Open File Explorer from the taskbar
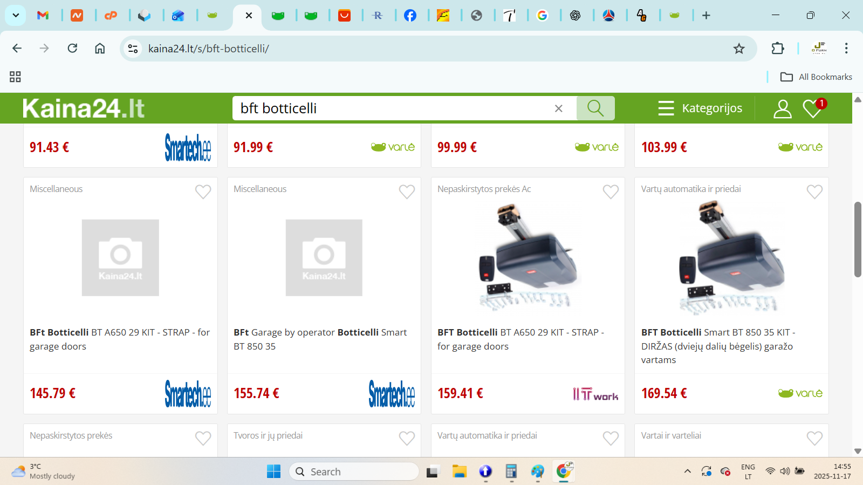The image size is (863, 485). coord(459,472)
